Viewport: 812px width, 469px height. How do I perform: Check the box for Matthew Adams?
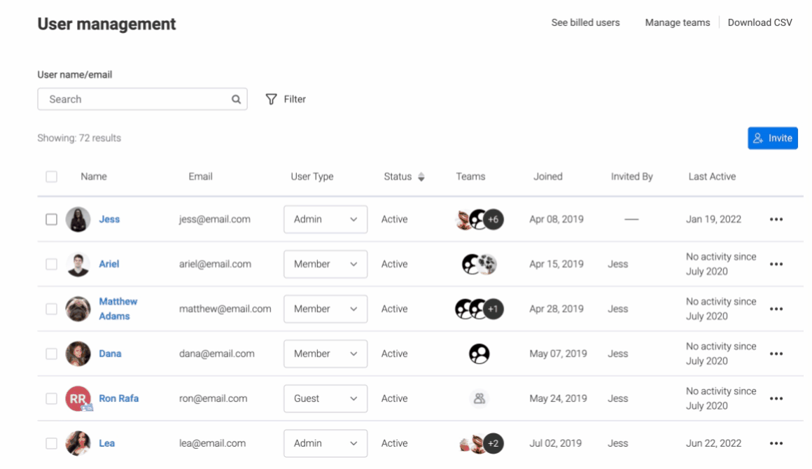[51, 309]
